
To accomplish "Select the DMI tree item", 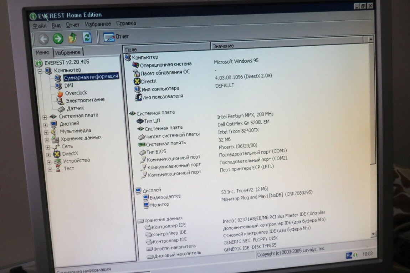I will [68, 86].
